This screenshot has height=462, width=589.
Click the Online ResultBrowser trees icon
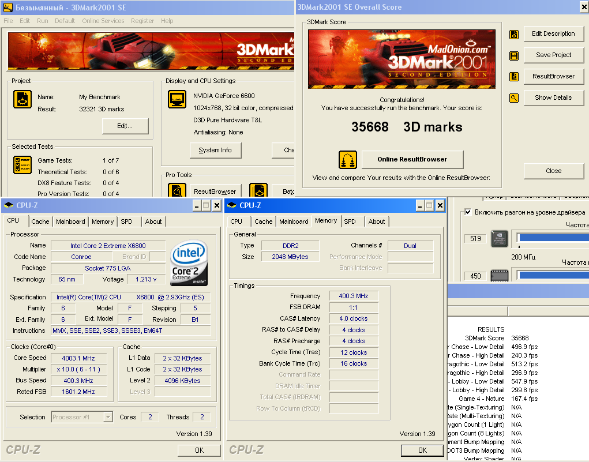tap(348, 160)
